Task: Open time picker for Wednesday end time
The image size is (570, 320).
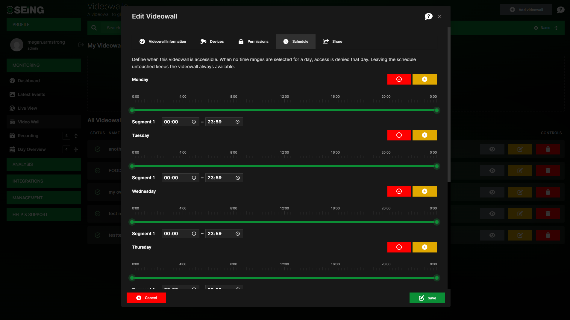Action: tap(237, 234)
